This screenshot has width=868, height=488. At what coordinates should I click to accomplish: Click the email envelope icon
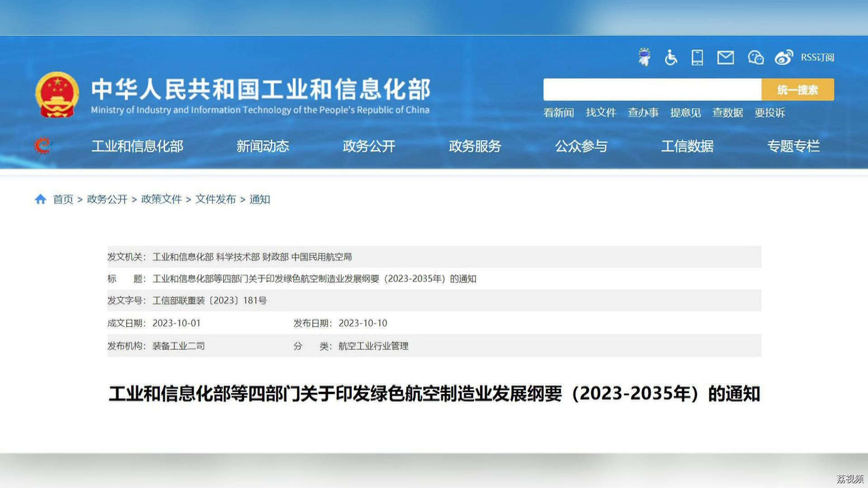pyautogui.click(x=726, y=57)
